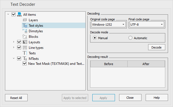The height and width of the screenshot is (107, 173).
Task: Click the Text styles icon
Action: (x=25, y=26)
